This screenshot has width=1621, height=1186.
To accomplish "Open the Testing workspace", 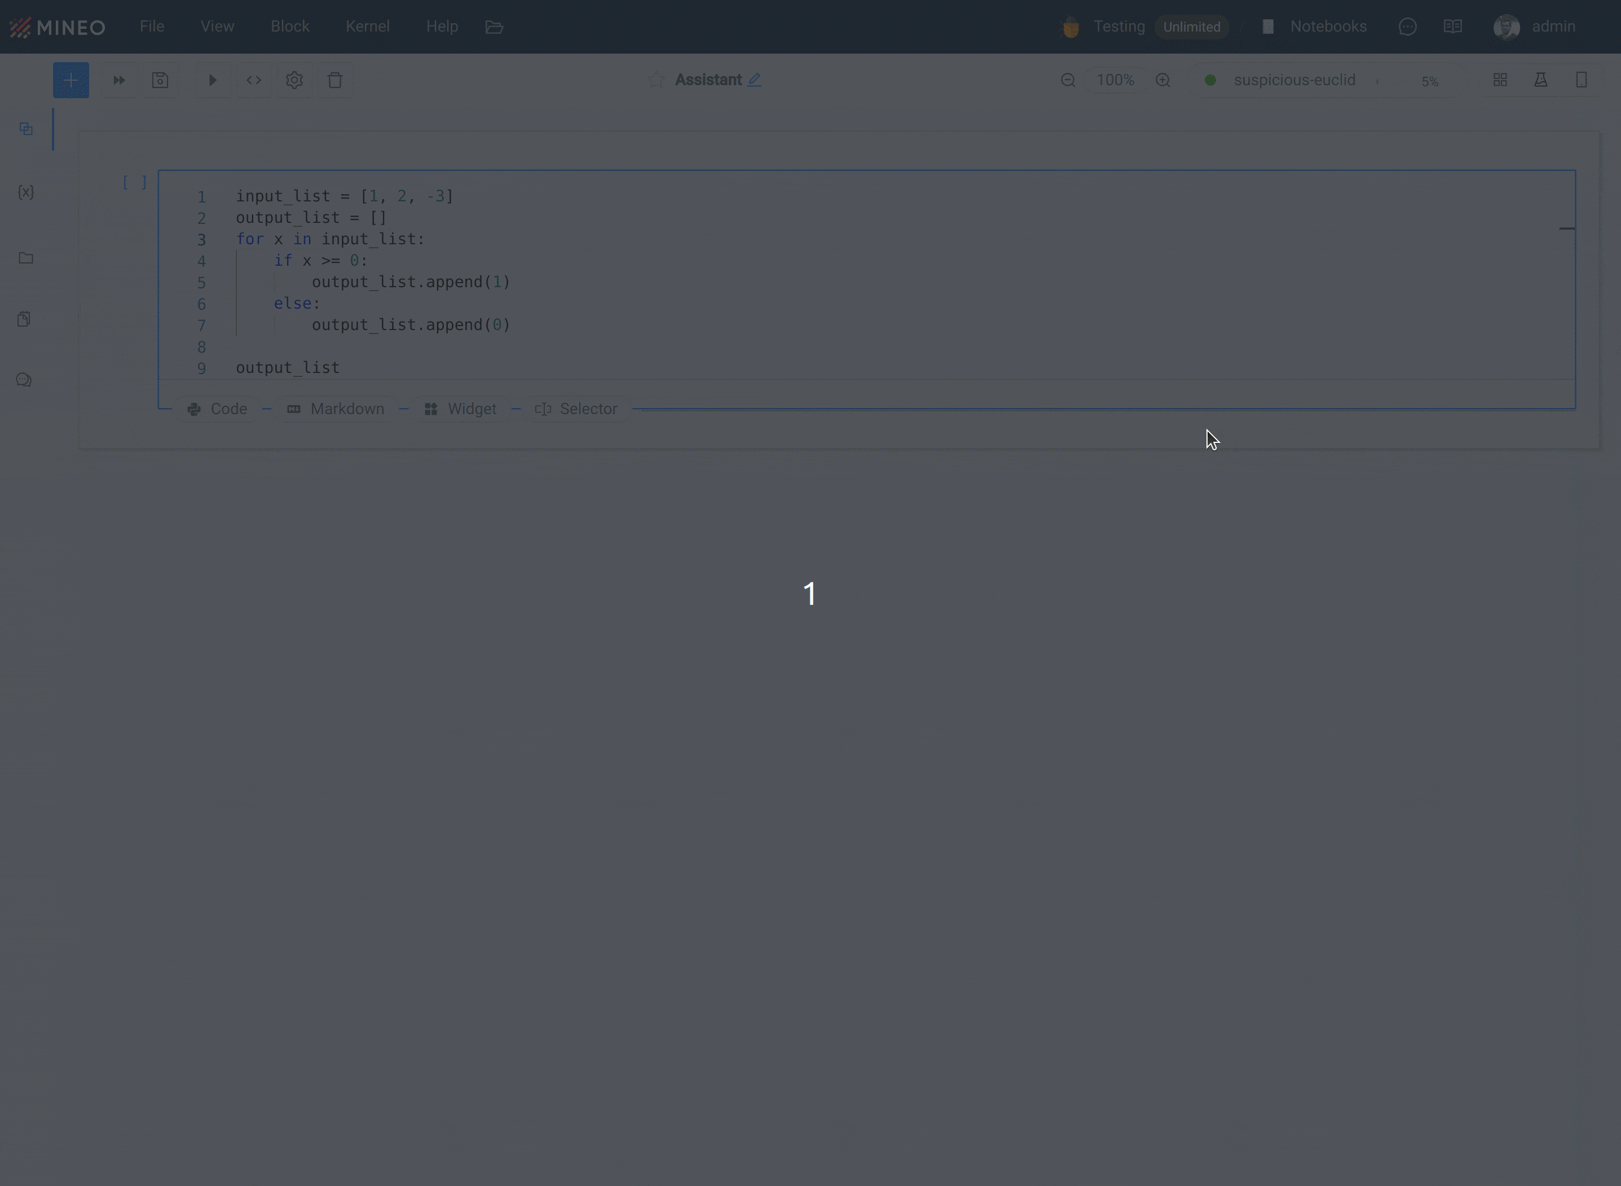I will click(x=1118, y=27).
